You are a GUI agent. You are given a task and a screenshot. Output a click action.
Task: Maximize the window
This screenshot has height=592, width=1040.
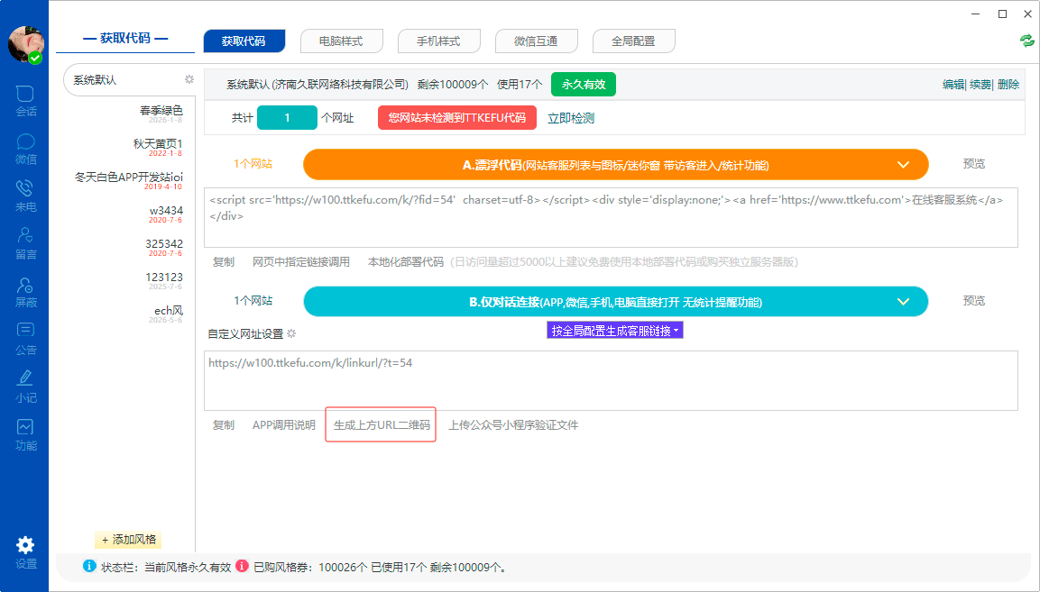[x=1002, y=14]
